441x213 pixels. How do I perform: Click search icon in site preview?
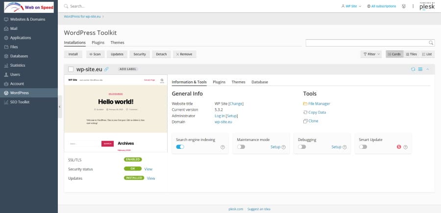pyautogui.click(x=162, y=80)
